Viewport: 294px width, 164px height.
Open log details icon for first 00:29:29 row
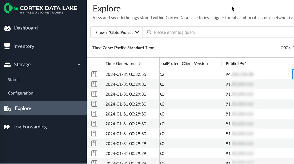pos(94,143)
